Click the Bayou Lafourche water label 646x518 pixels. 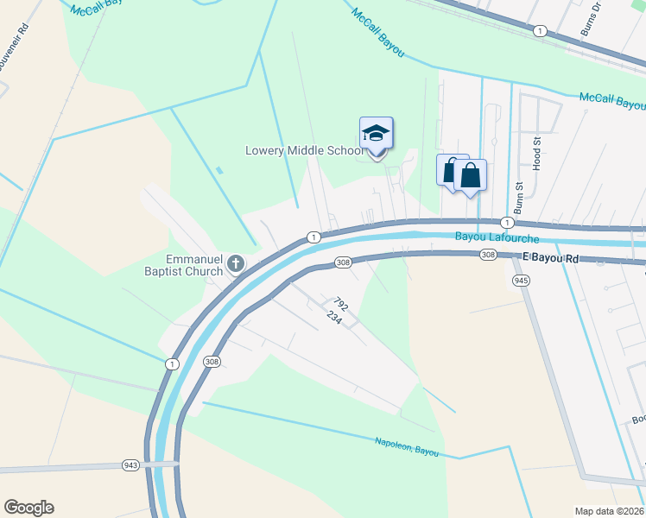tap(497, 237)
